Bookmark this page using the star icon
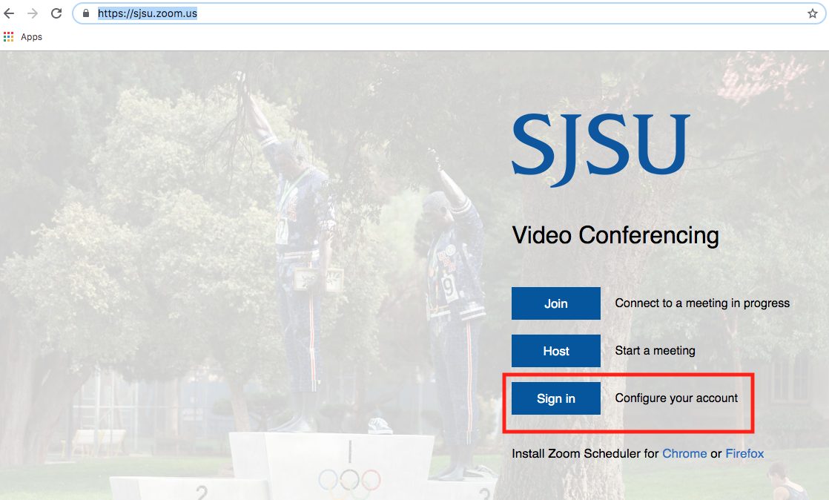The image size is (829, 500). (813, 13)
